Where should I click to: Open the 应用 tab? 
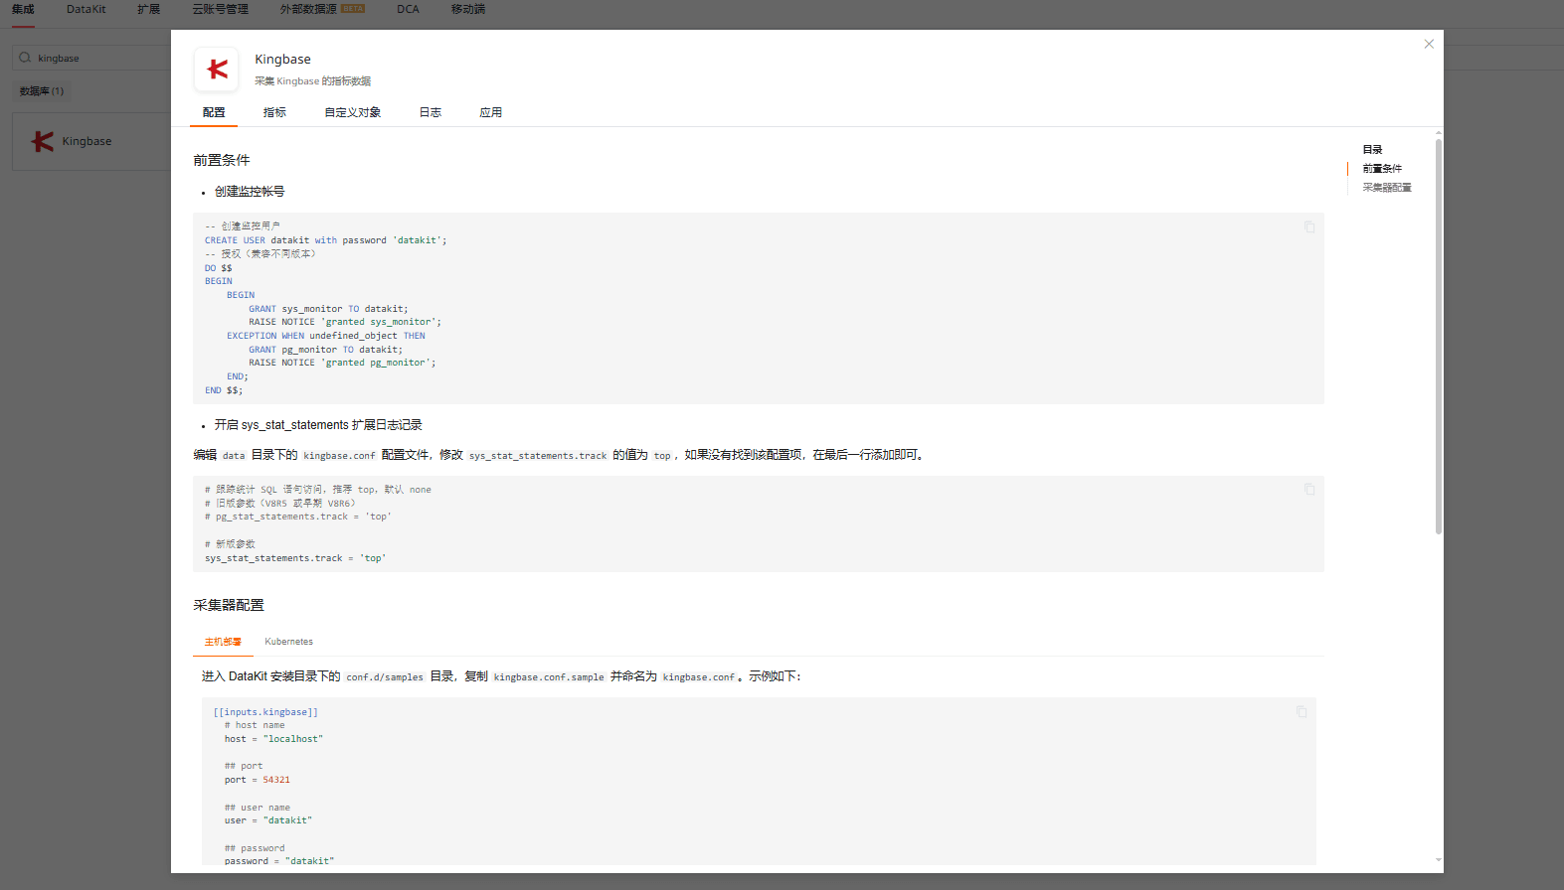pyautogui.click(x=490, y=112)
